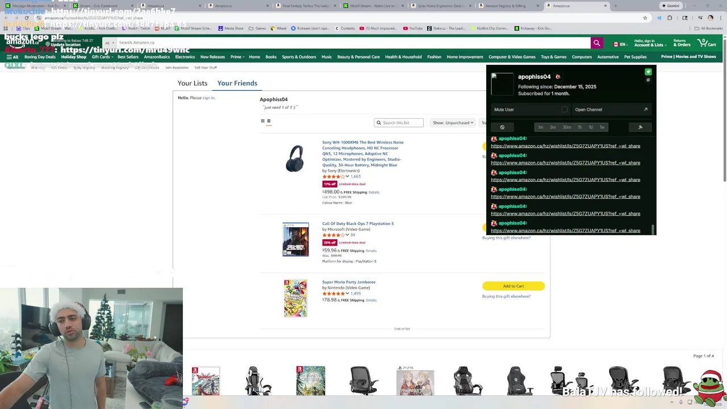
Task: Click Super Mario Party Jamboree cover image
Action: [x=295, y=298]
